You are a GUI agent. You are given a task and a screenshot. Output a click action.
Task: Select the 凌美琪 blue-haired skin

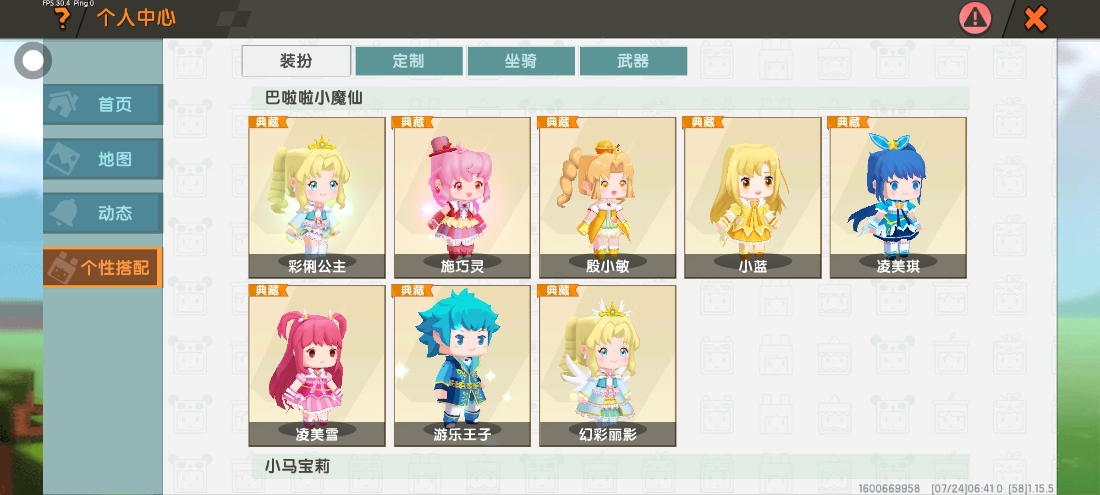[x=898, y=198]
